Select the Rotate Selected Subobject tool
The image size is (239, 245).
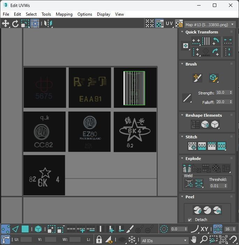pos(15,24)
